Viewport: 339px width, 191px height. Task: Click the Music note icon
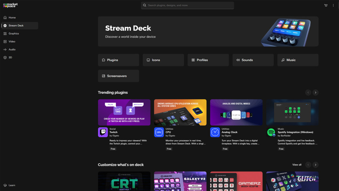[x=283, y=60]
